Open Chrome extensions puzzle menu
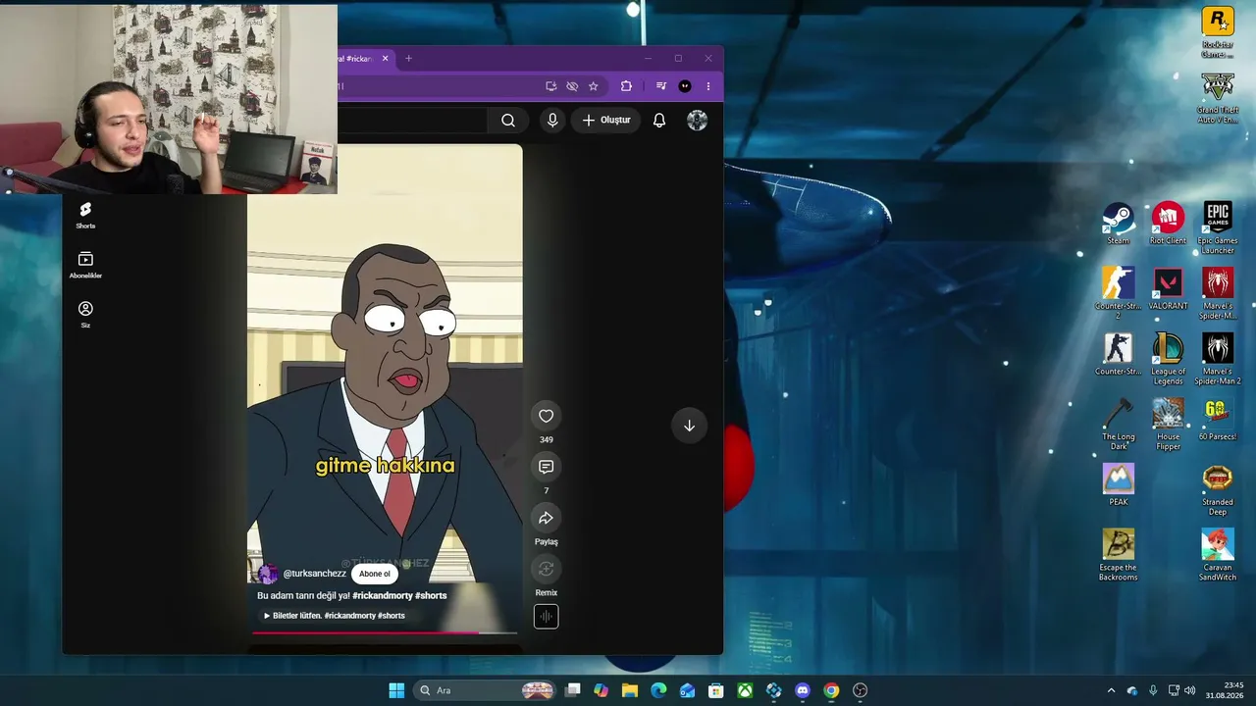 [626, 86]
